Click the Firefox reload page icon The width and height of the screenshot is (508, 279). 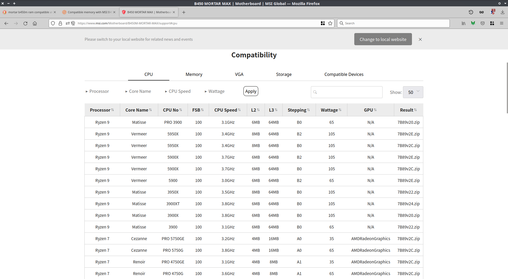point(25,23)
